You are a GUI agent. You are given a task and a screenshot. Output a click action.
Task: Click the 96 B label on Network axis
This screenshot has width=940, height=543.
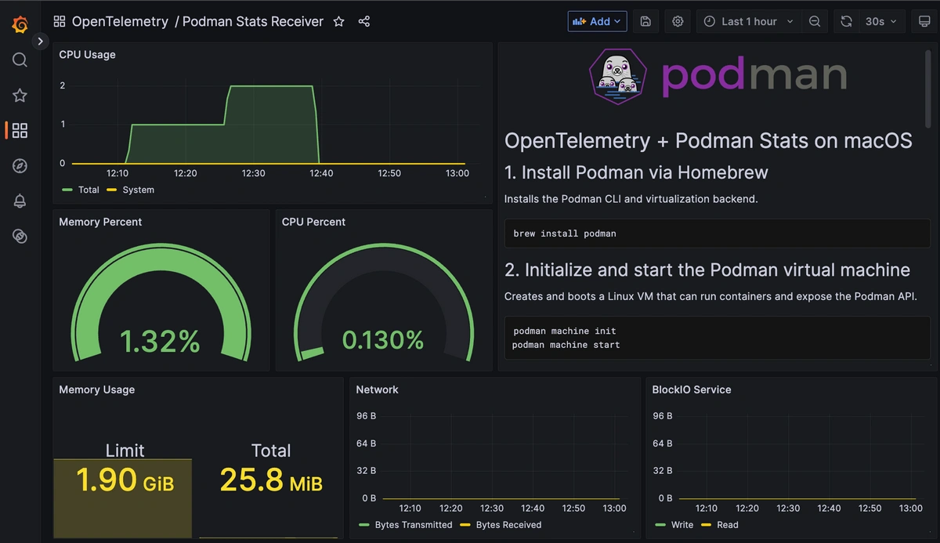tap(367, 416)
